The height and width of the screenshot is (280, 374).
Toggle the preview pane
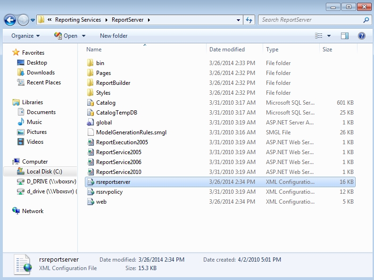click(x=345, y=36)
